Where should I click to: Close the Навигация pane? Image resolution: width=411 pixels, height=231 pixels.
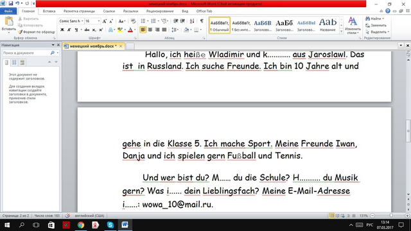58,45
